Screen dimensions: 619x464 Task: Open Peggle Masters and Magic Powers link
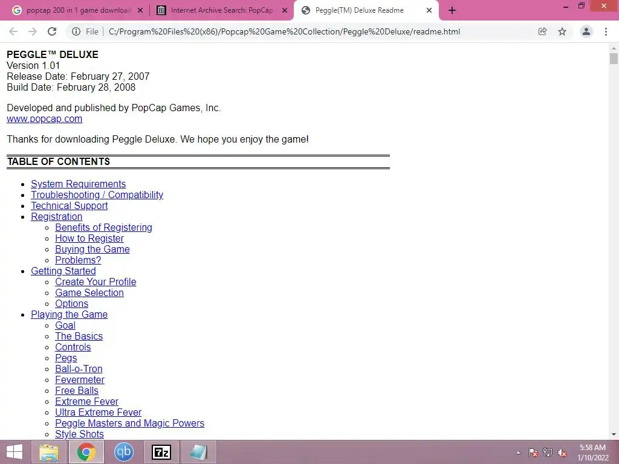pos(130,424)
